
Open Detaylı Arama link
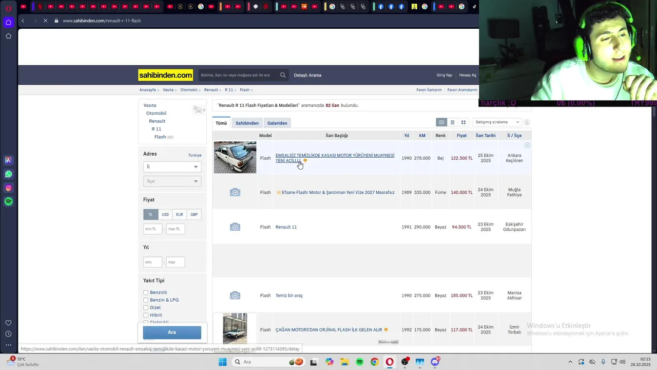307,76
